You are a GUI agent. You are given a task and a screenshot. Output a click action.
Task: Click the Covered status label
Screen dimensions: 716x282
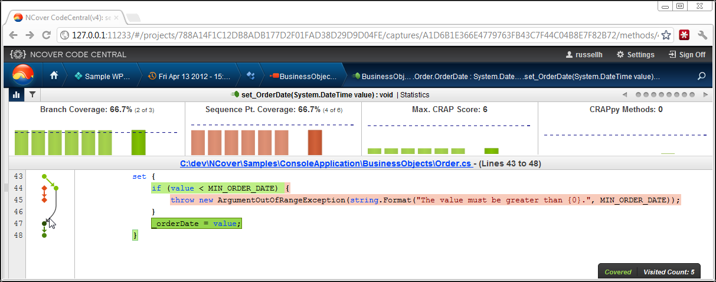point(617,272)
